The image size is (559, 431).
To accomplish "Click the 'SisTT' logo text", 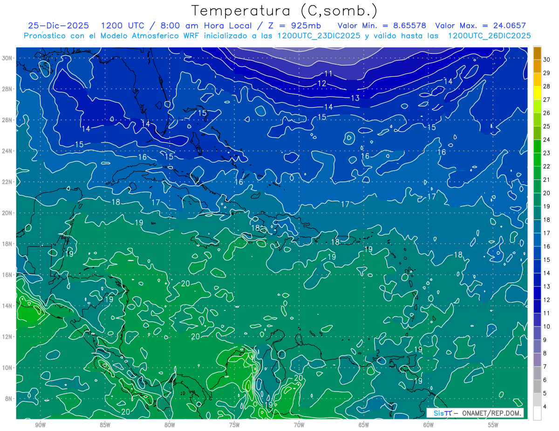I will (x=443, y=413).
